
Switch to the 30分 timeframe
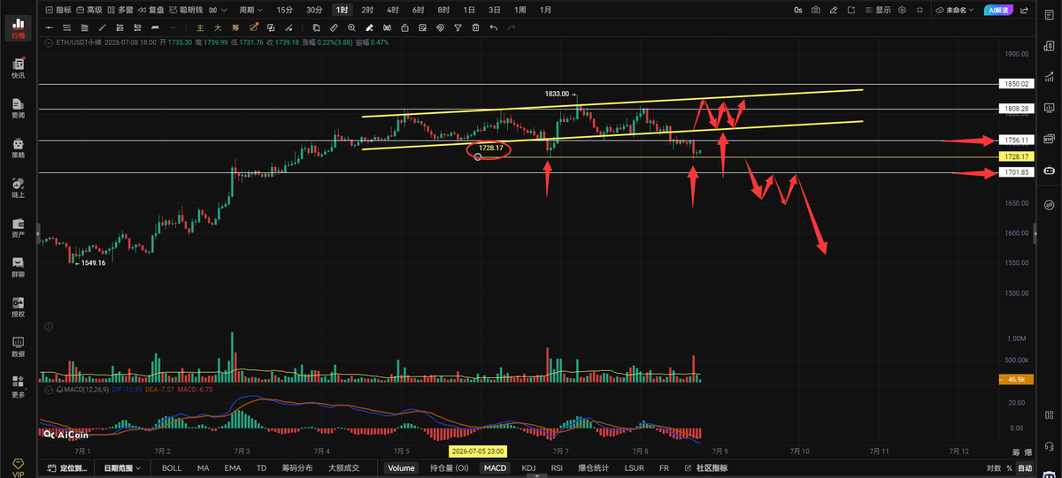point(314,10)
